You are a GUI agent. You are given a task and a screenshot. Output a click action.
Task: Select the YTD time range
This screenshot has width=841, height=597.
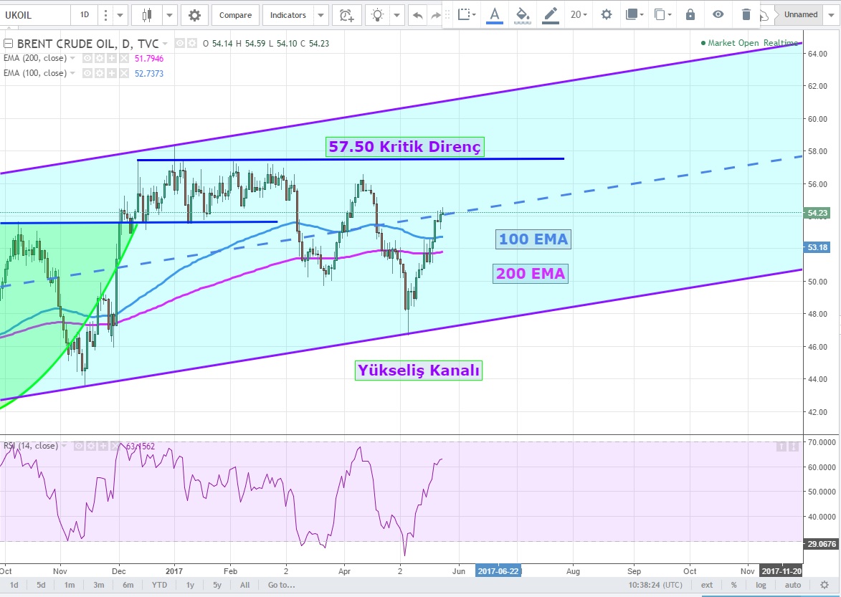pyautogui.click(x=160, y=585)
